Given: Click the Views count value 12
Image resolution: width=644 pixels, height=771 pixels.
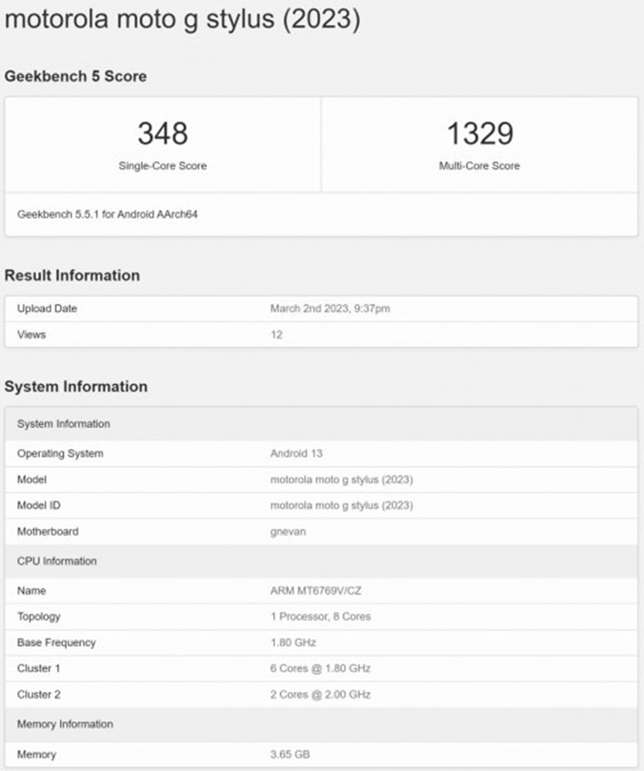Looking at the screenshot, I should tap(276, 335).
